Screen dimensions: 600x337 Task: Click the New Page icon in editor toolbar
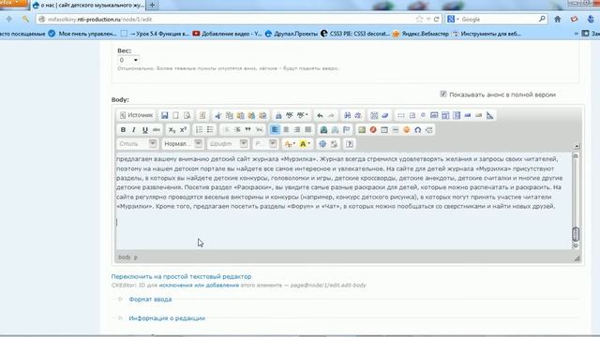175,115
